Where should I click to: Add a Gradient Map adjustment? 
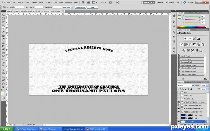196,50
